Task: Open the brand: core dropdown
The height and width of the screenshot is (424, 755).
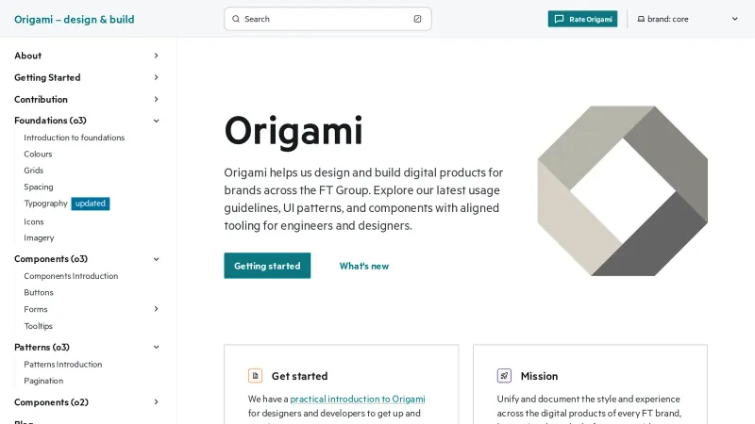Action: [x=688, y=19]
